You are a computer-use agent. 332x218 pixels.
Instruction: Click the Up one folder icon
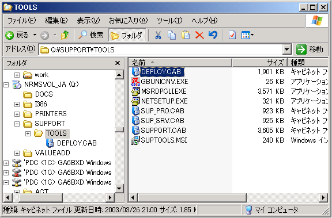tap(65, 35)
